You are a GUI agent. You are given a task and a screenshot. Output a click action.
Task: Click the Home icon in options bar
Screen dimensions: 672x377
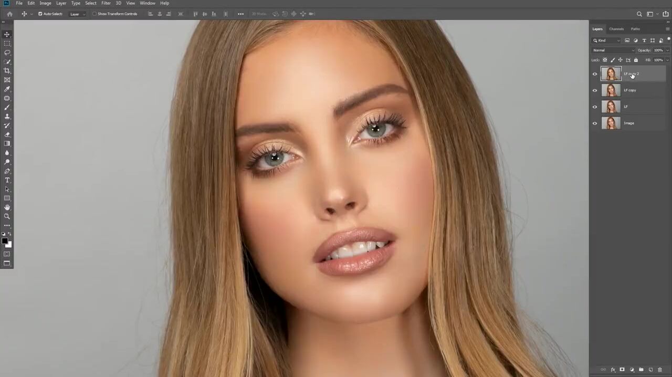tap(9, 14)
